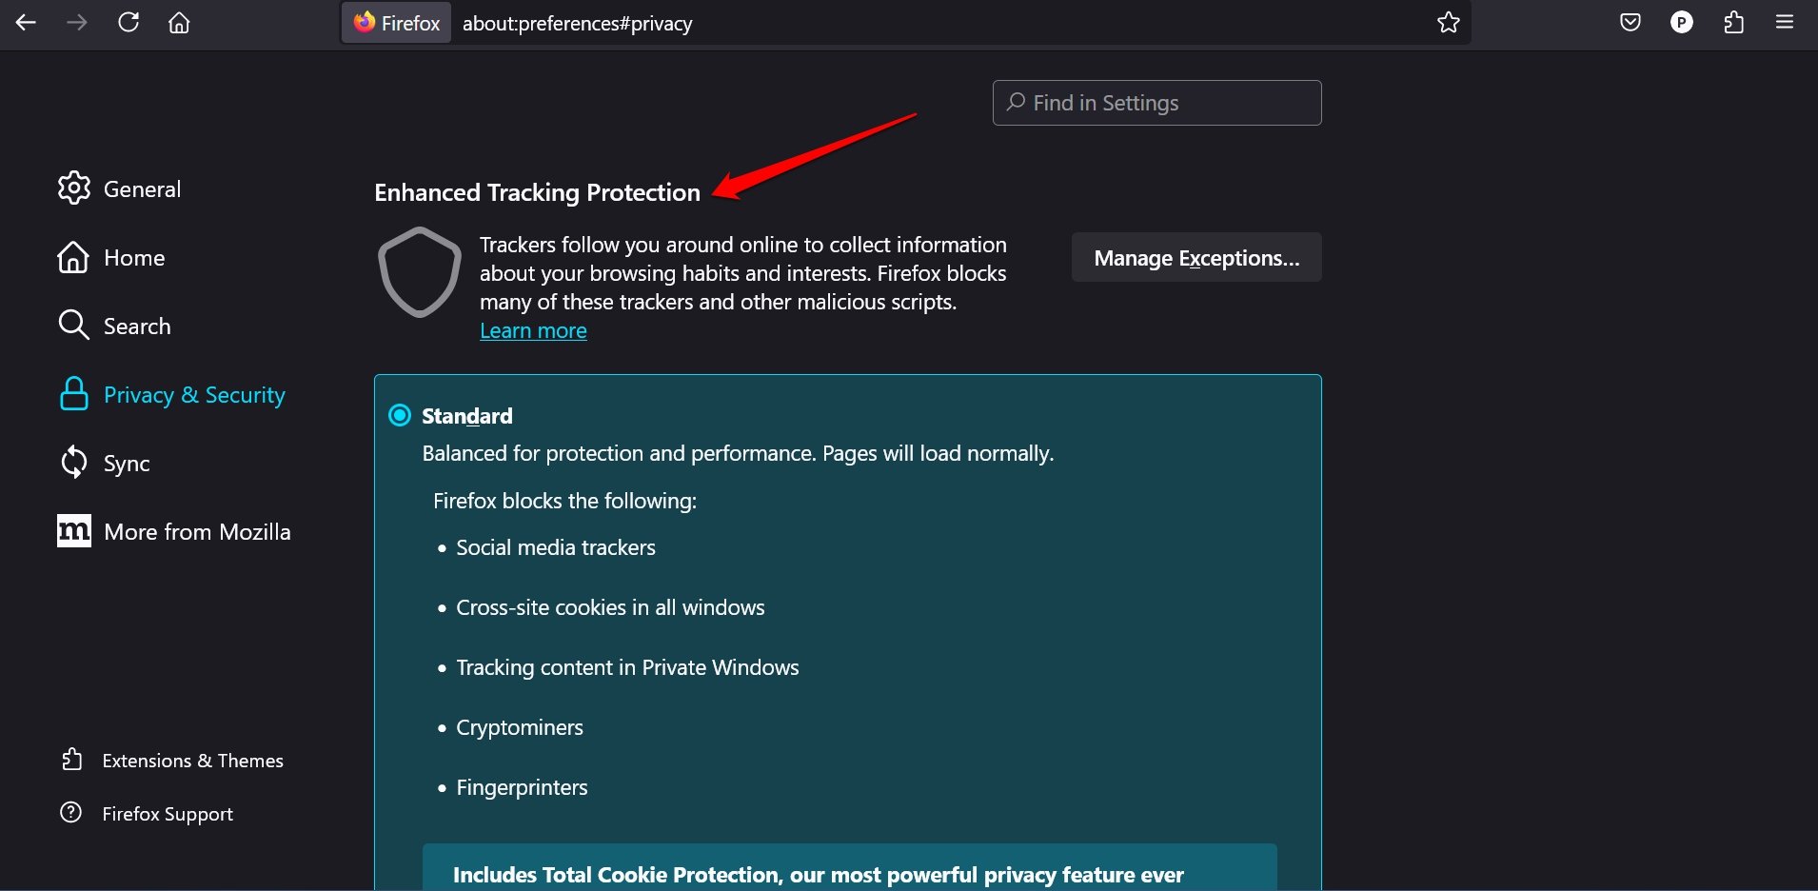Click the Manage Exceptions button
The width and height of the screenshot is (1818, 891).
coord(1196,258)
